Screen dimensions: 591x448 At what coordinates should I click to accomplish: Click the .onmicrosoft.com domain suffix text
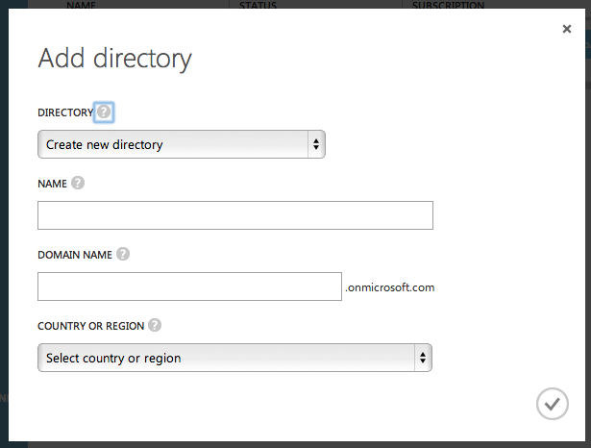[x=390, y=287]
